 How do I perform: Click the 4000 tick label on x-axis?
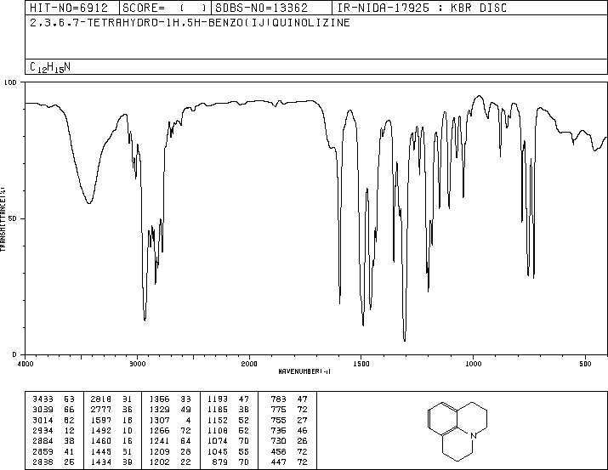tap(26, 364)
